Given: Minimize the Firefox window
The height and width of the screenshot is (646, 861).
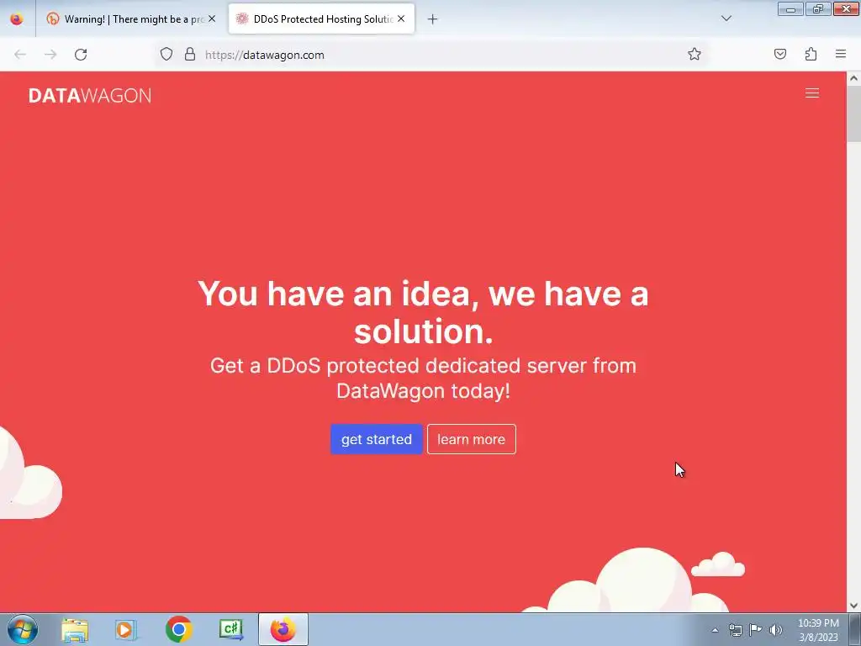Looking at the screenshot, I should 790,8.
